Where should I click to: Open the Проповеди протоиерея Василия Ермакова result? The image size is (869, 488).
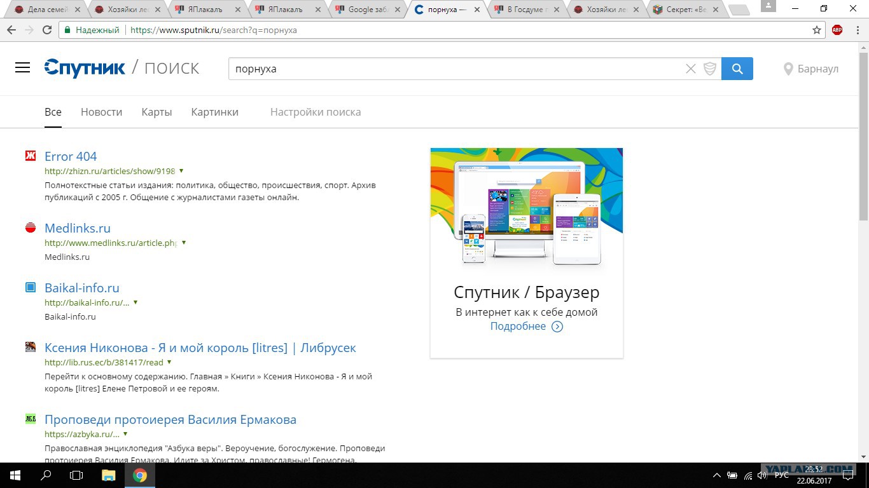tap(170, 420)
